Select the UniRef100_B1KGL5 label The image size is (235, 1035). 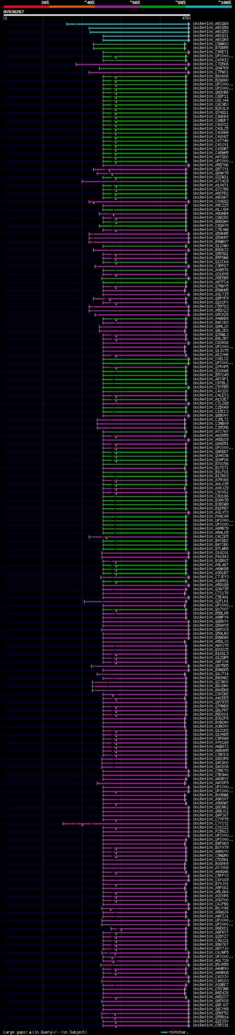(211, 653)
